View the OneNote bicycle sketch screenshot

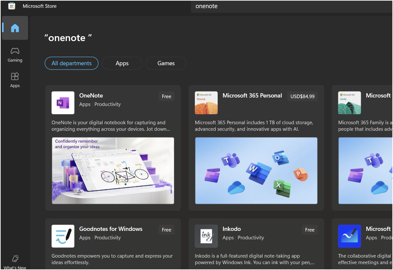coord(113,171)
